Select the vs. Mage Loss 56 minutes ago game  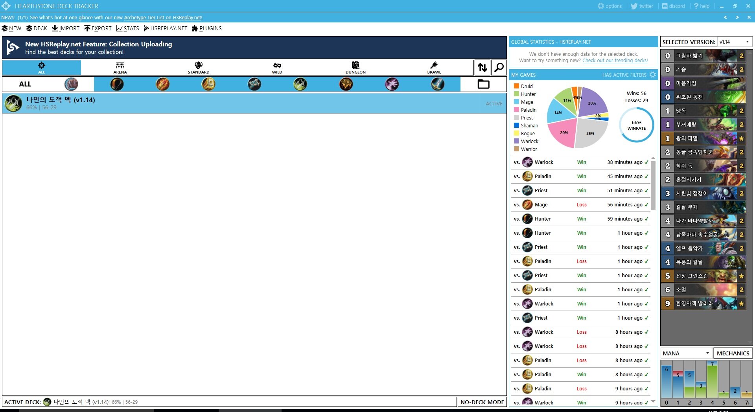(580, 204)
